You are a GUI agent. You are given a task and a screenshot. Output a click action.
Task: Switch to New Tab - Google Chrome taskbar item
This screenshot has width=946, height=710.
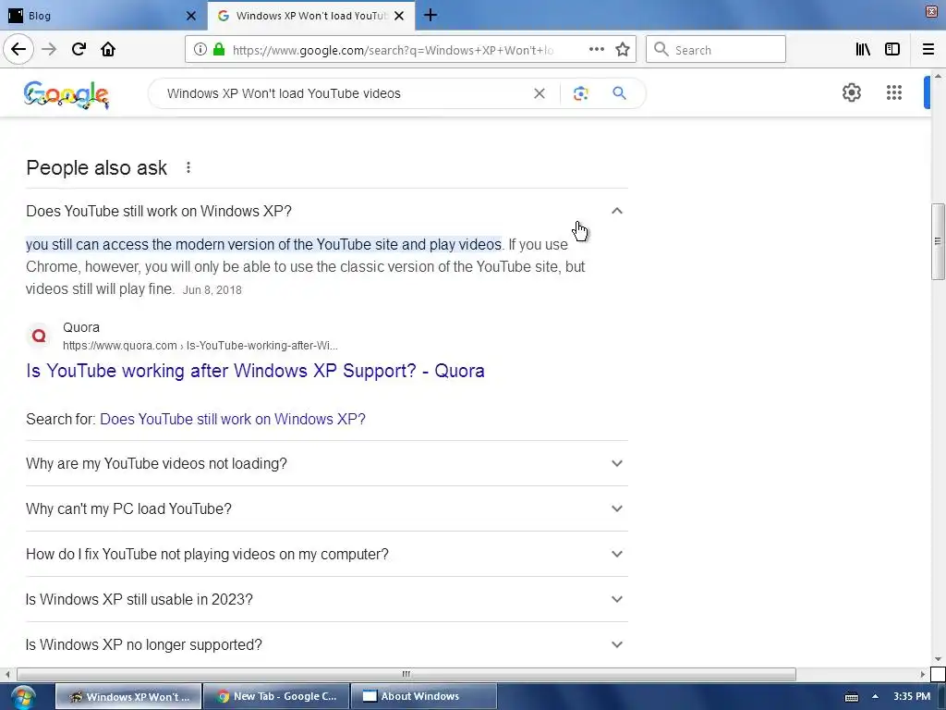pos(276,696)
